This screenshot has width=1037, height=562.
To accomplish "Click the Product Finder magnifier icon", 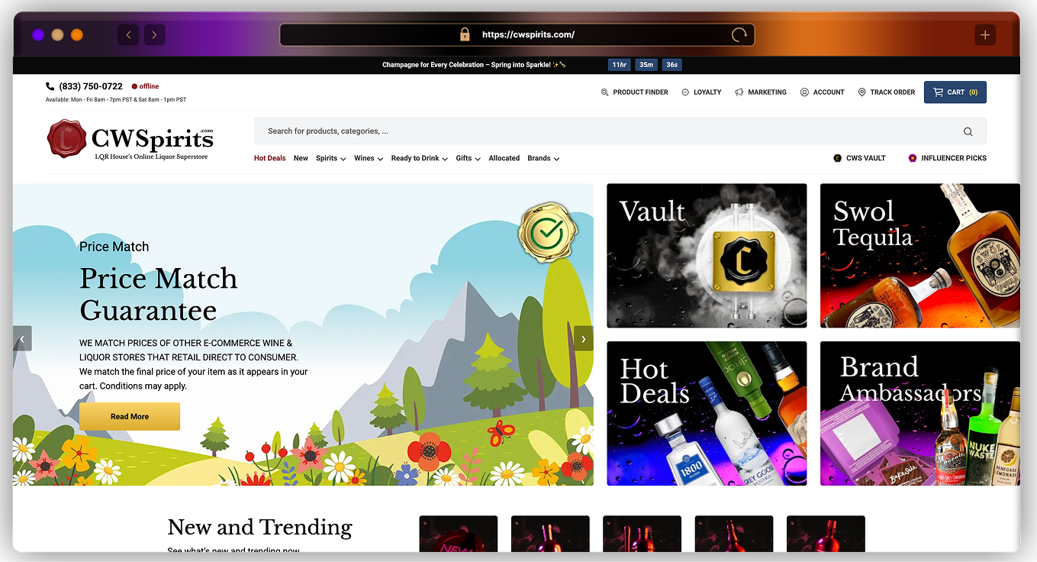I will click(x=605, y=92).
